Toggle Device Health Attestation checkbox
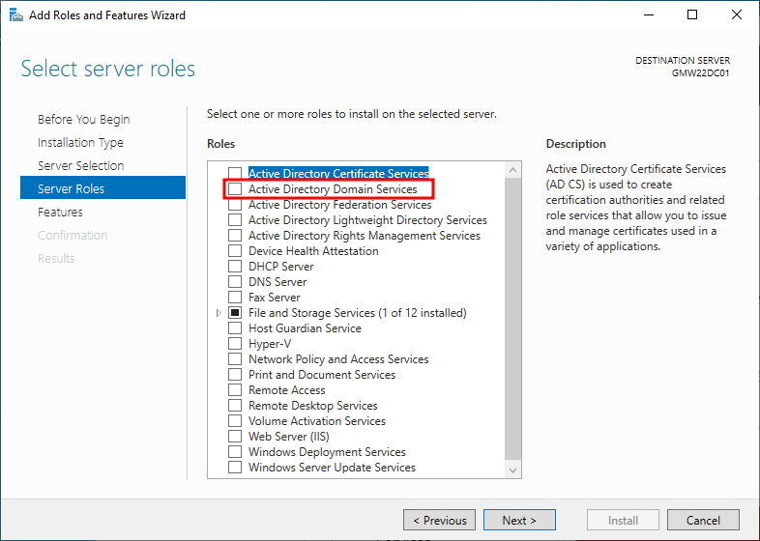760x541 pixels. click(x=235, y=251)
